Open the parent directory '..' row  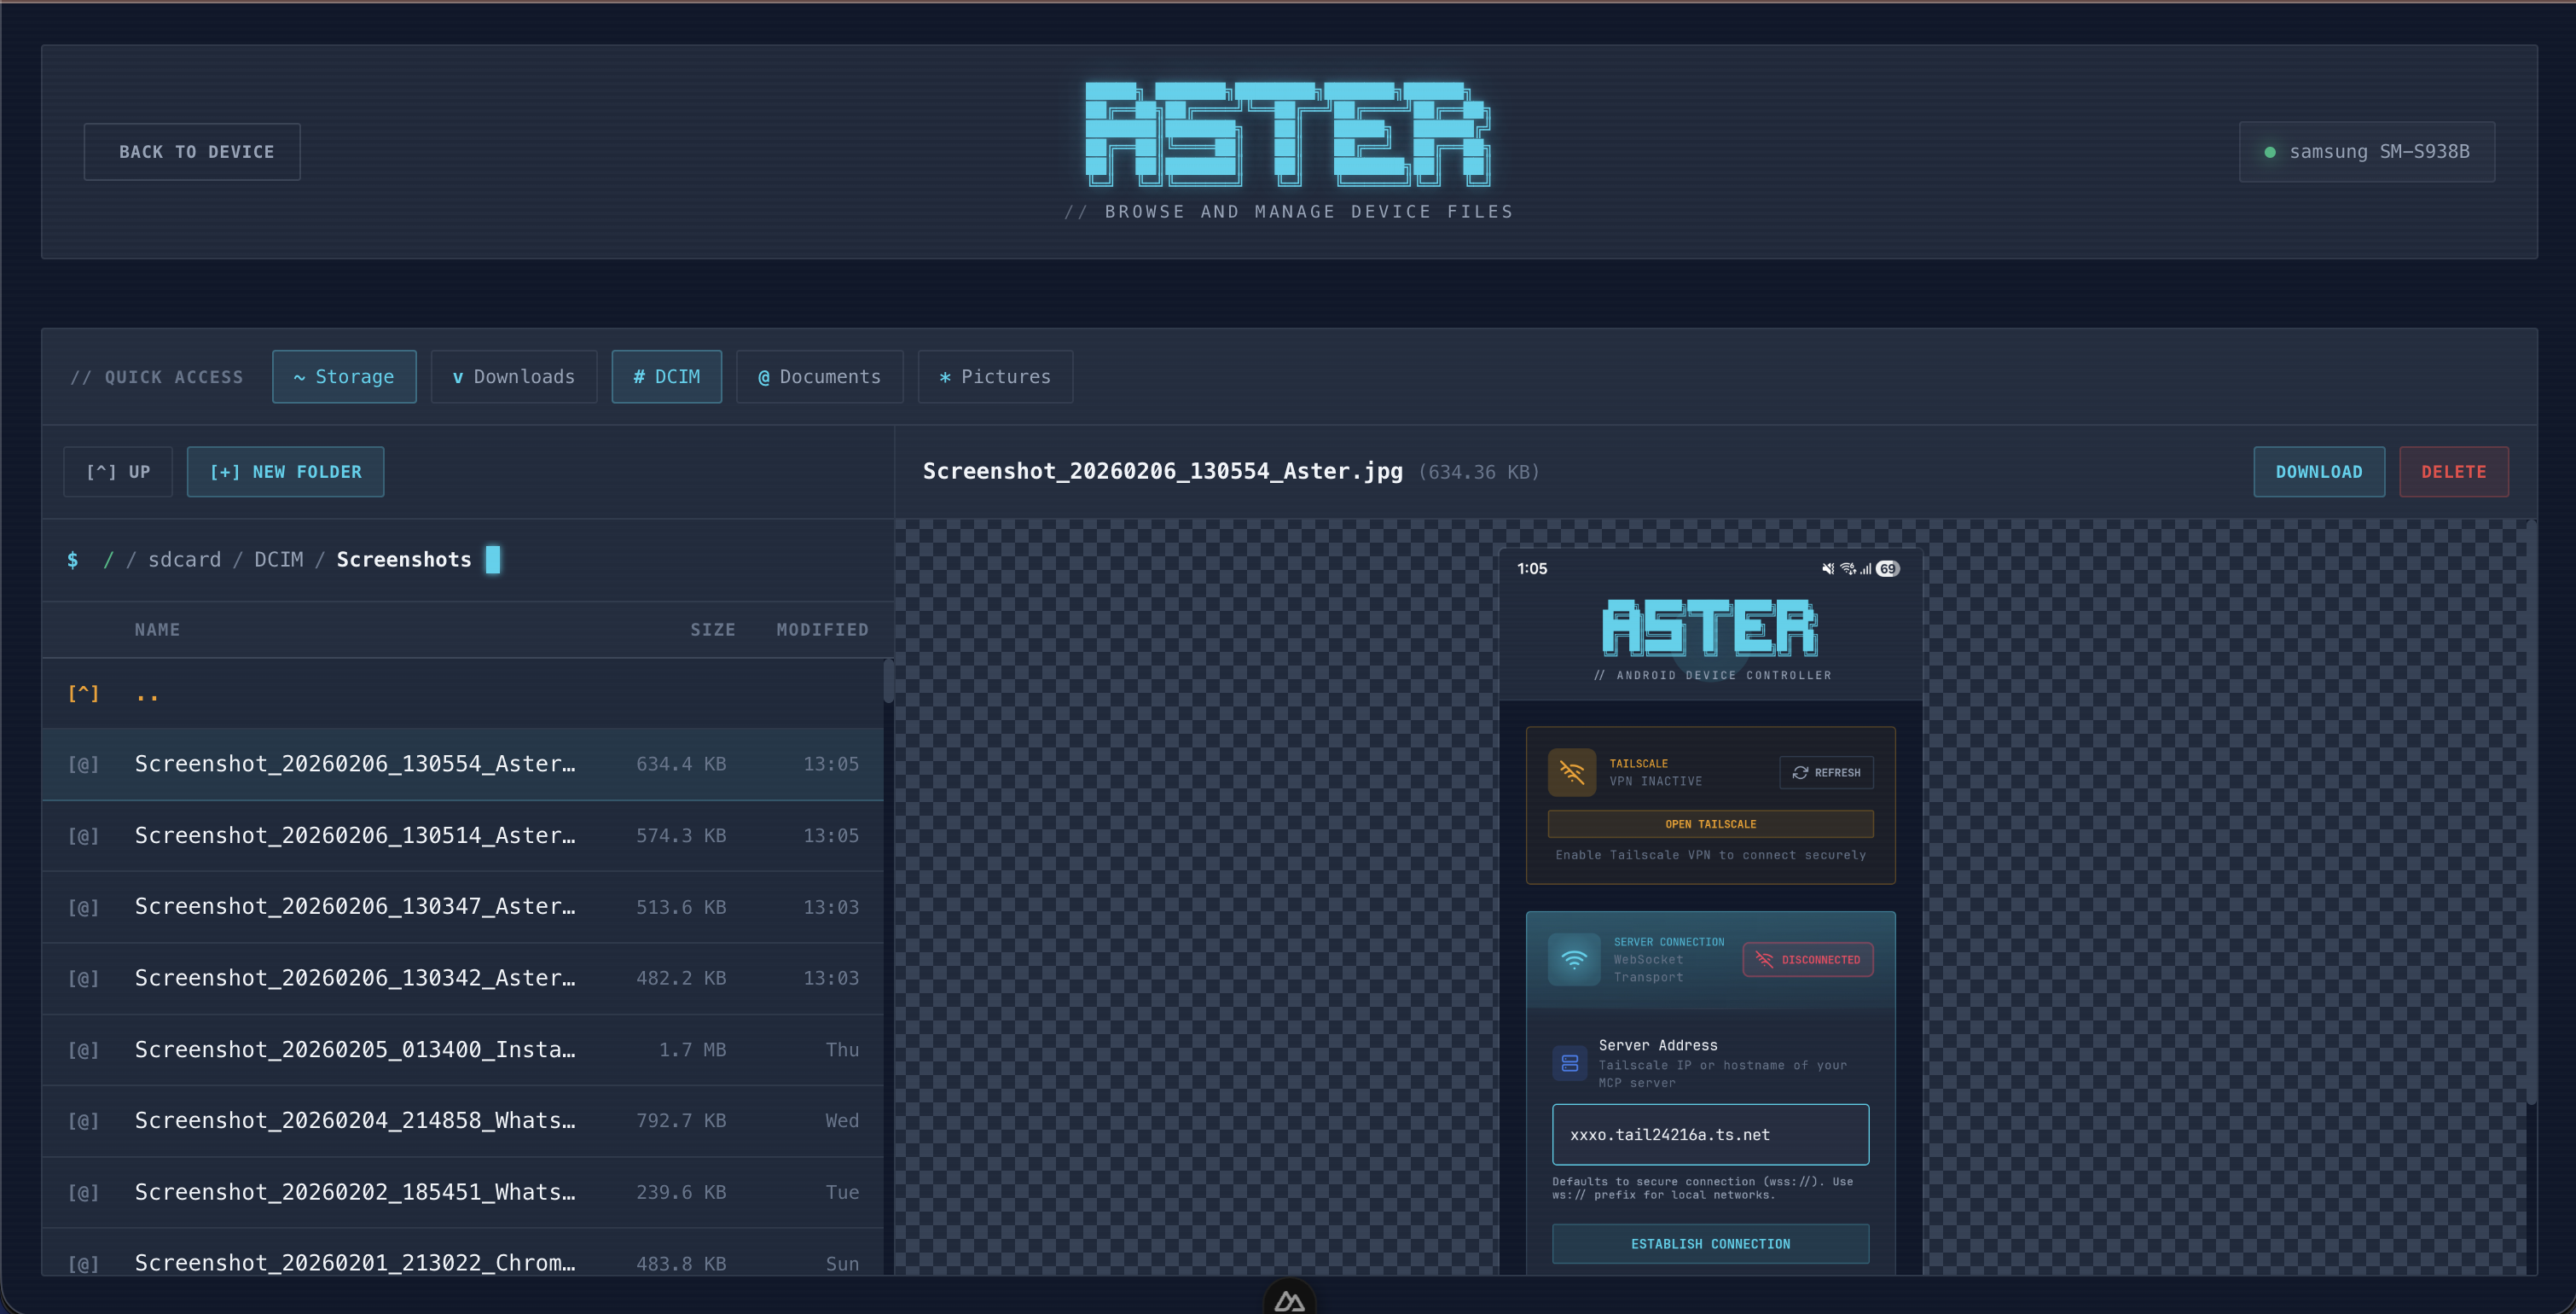pyautogui.click(x=462, y=694)
